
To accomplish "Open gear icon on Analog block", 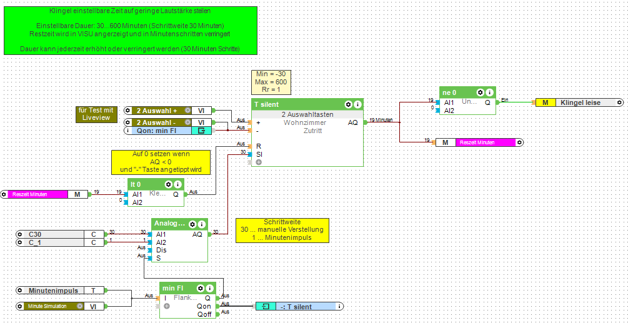I will pos(192,224).
